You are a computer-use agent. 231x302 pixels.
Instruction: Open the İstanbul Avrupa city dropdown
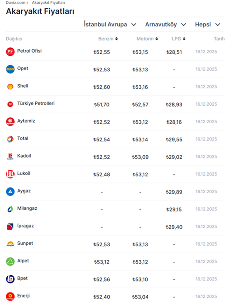[x=110, y=25]
